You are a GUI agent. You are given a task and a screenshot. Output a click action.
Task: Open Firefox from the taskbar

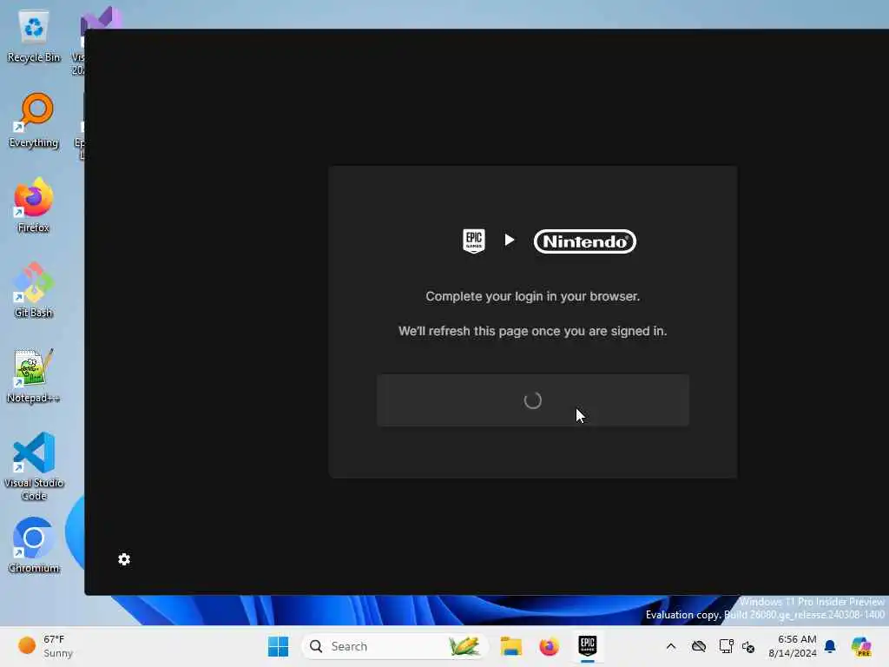pos(549,646)
